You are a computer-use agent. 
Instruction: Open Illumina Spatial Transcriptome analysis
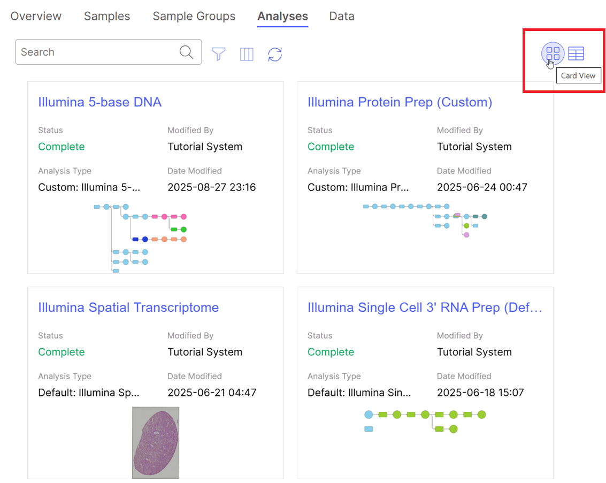[x=128, y=308]
